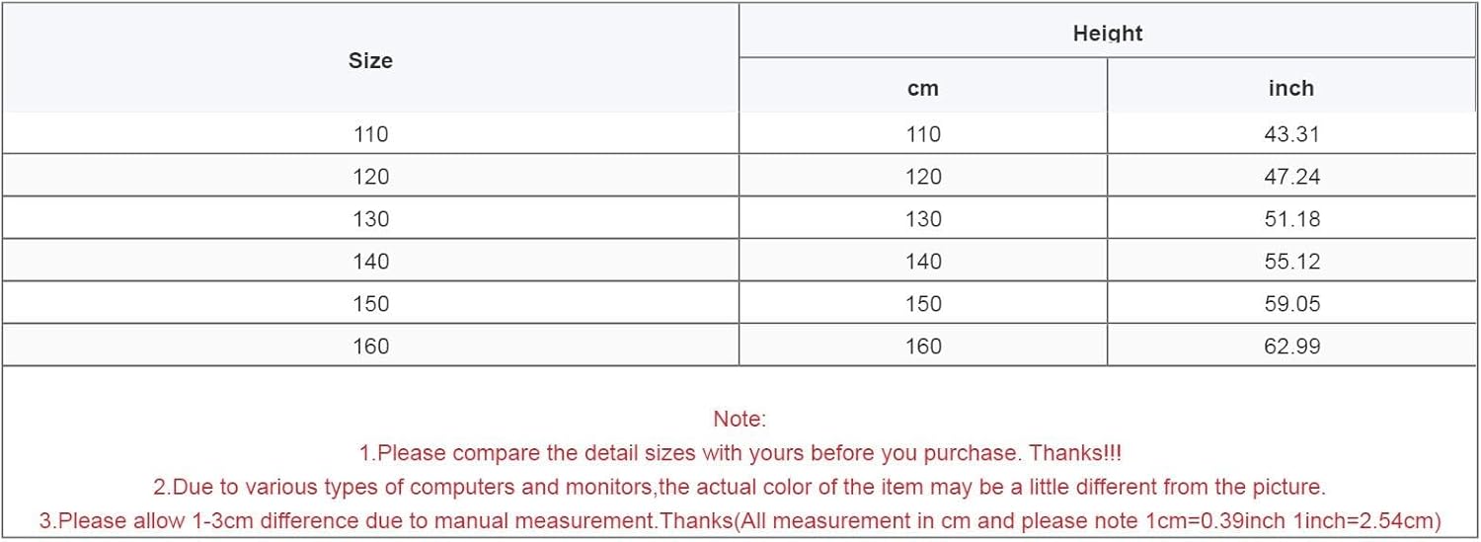
Task: Select size 140 in the Size column
Action: coord(371,262)
